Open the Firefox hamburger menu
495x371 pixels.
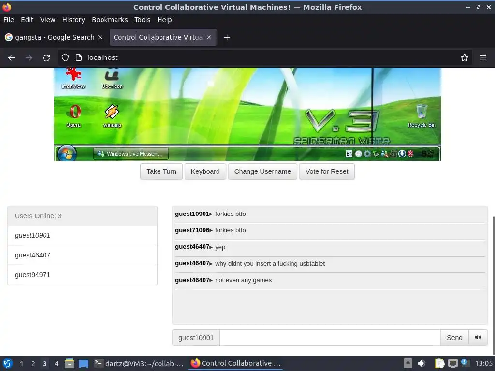[483, 57]
